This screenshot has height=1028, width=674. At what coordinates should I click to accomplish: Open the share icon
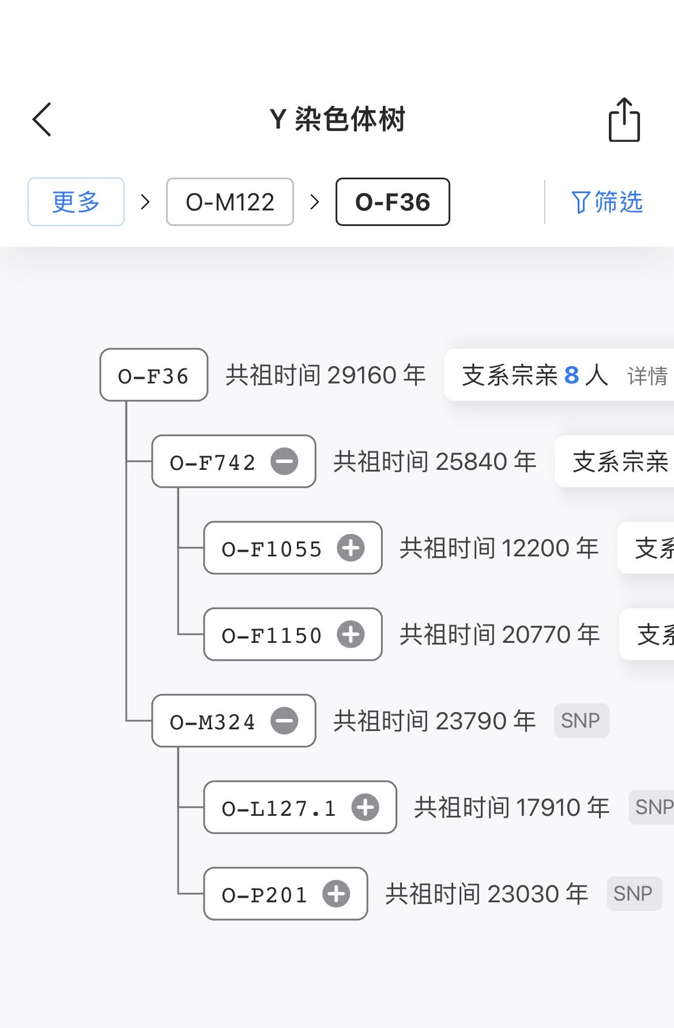pos(624,120)
